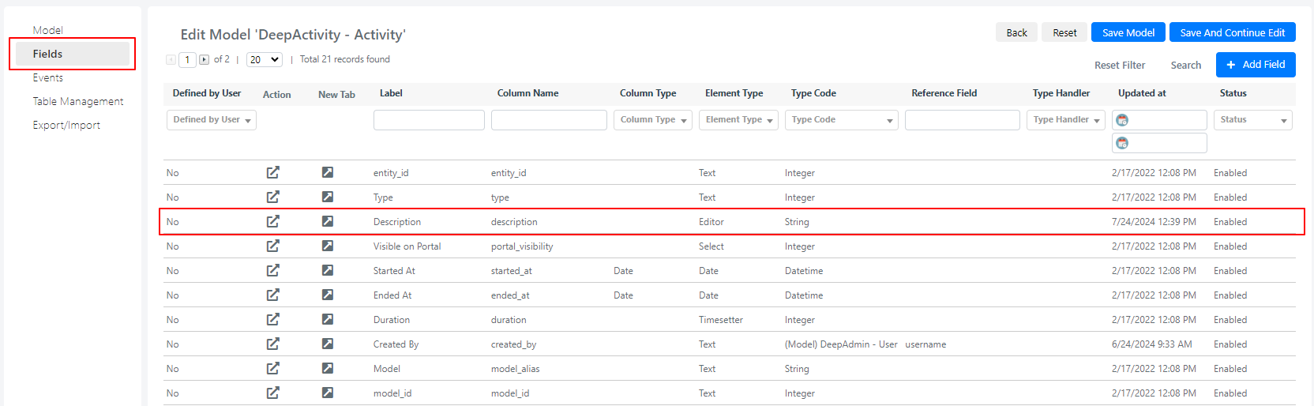Focus the Column Name filter input

click(549, 120)
